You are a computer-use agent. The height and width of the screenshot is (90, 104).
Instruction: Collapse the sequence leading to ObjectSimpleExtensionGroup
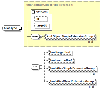[41, 36]
